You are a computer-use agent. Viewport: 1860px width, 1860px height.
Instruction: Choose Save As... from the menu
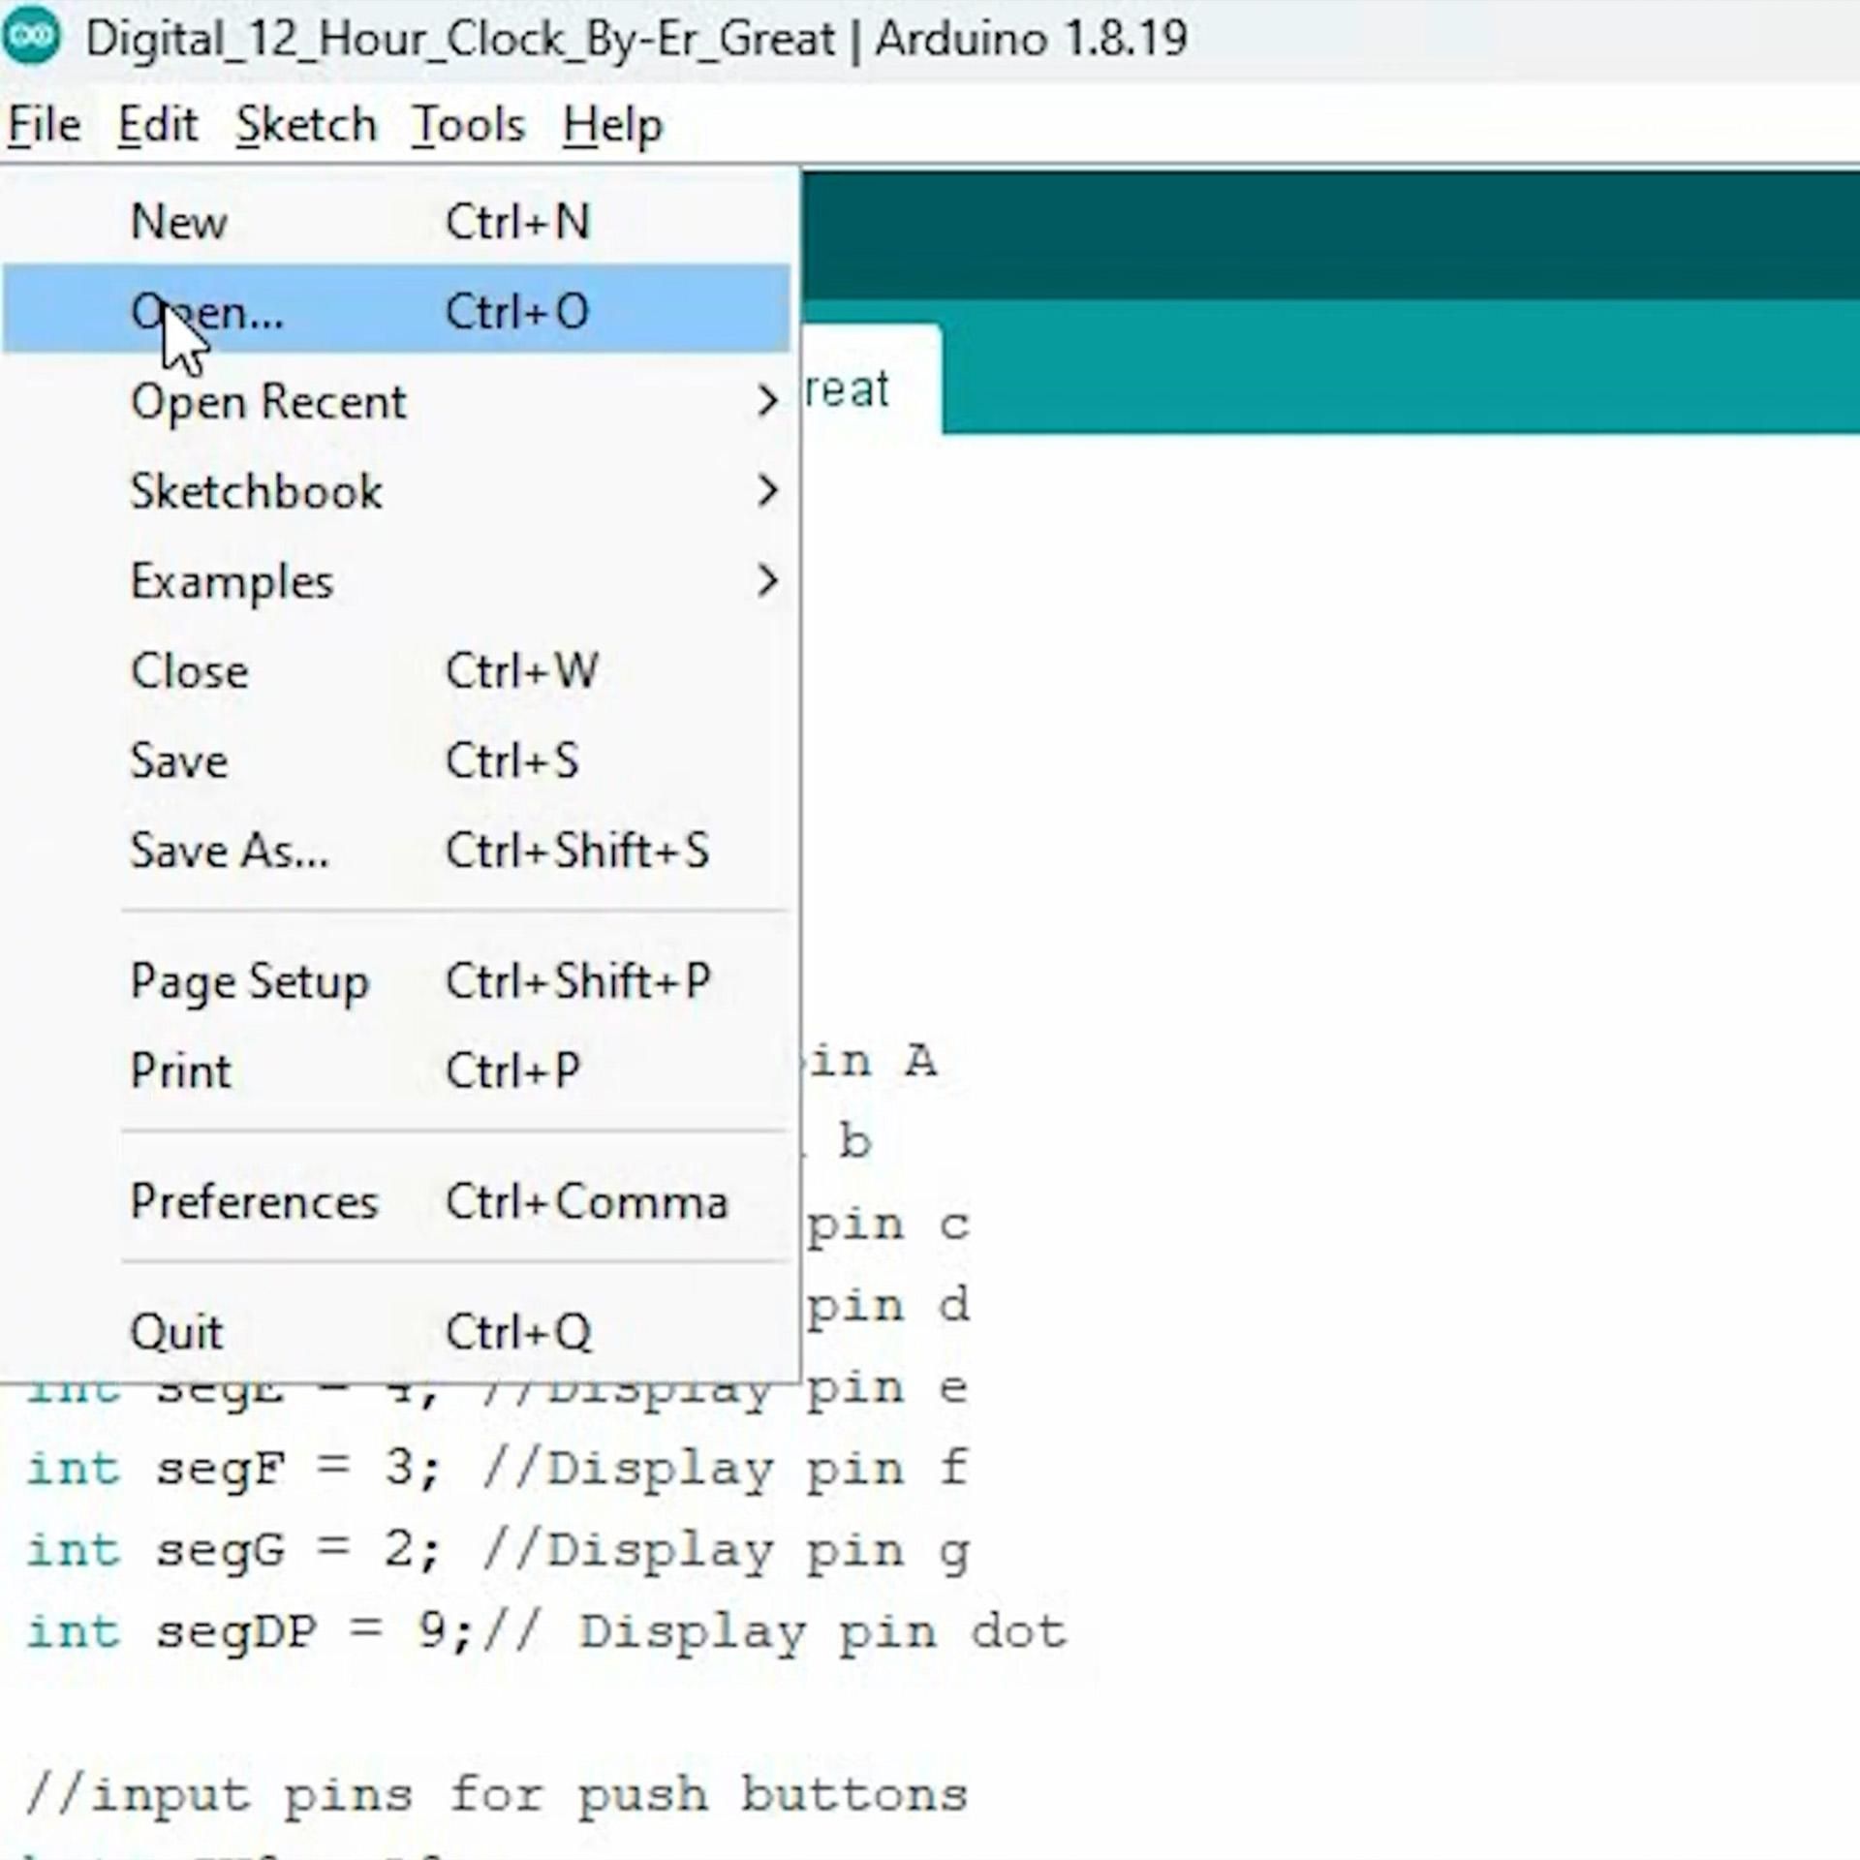tap(229, 851)
